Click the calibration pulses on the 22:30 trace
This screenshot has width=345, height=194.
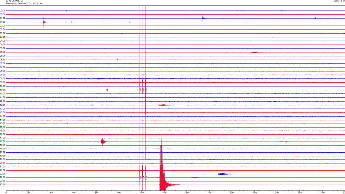click(142, 177)
